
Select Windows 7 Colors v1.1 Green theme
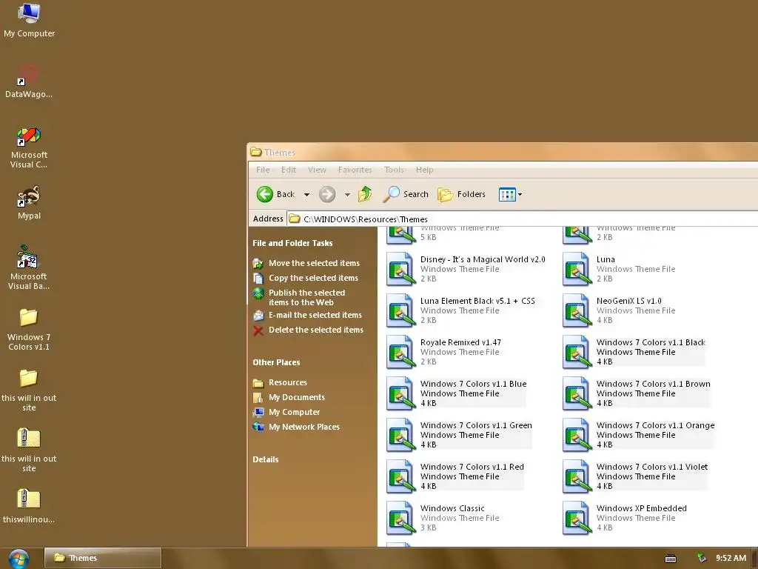459,436
